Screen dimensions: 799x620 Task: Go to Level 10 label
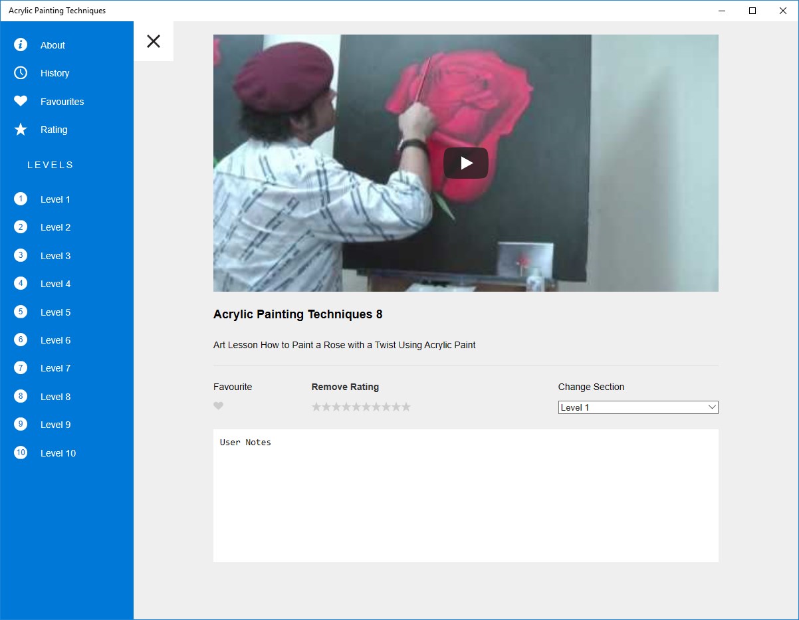58,453
